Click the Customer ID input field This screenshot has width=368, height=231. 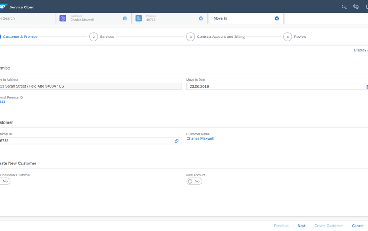click(91, 141)
